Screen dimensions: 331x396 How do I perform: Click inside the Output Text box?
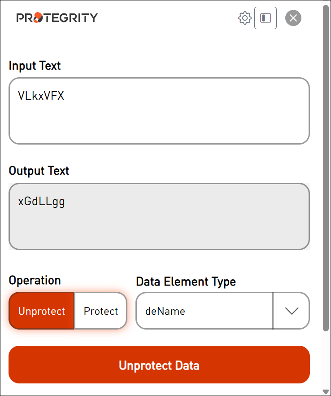[x=159, y=220]
